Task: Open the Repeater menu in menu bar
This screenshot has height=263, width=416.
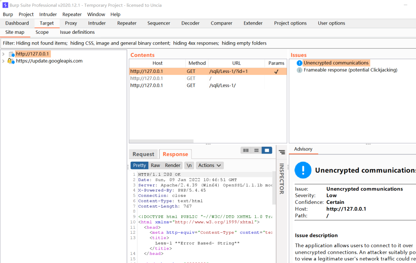Action: [72, 15]
